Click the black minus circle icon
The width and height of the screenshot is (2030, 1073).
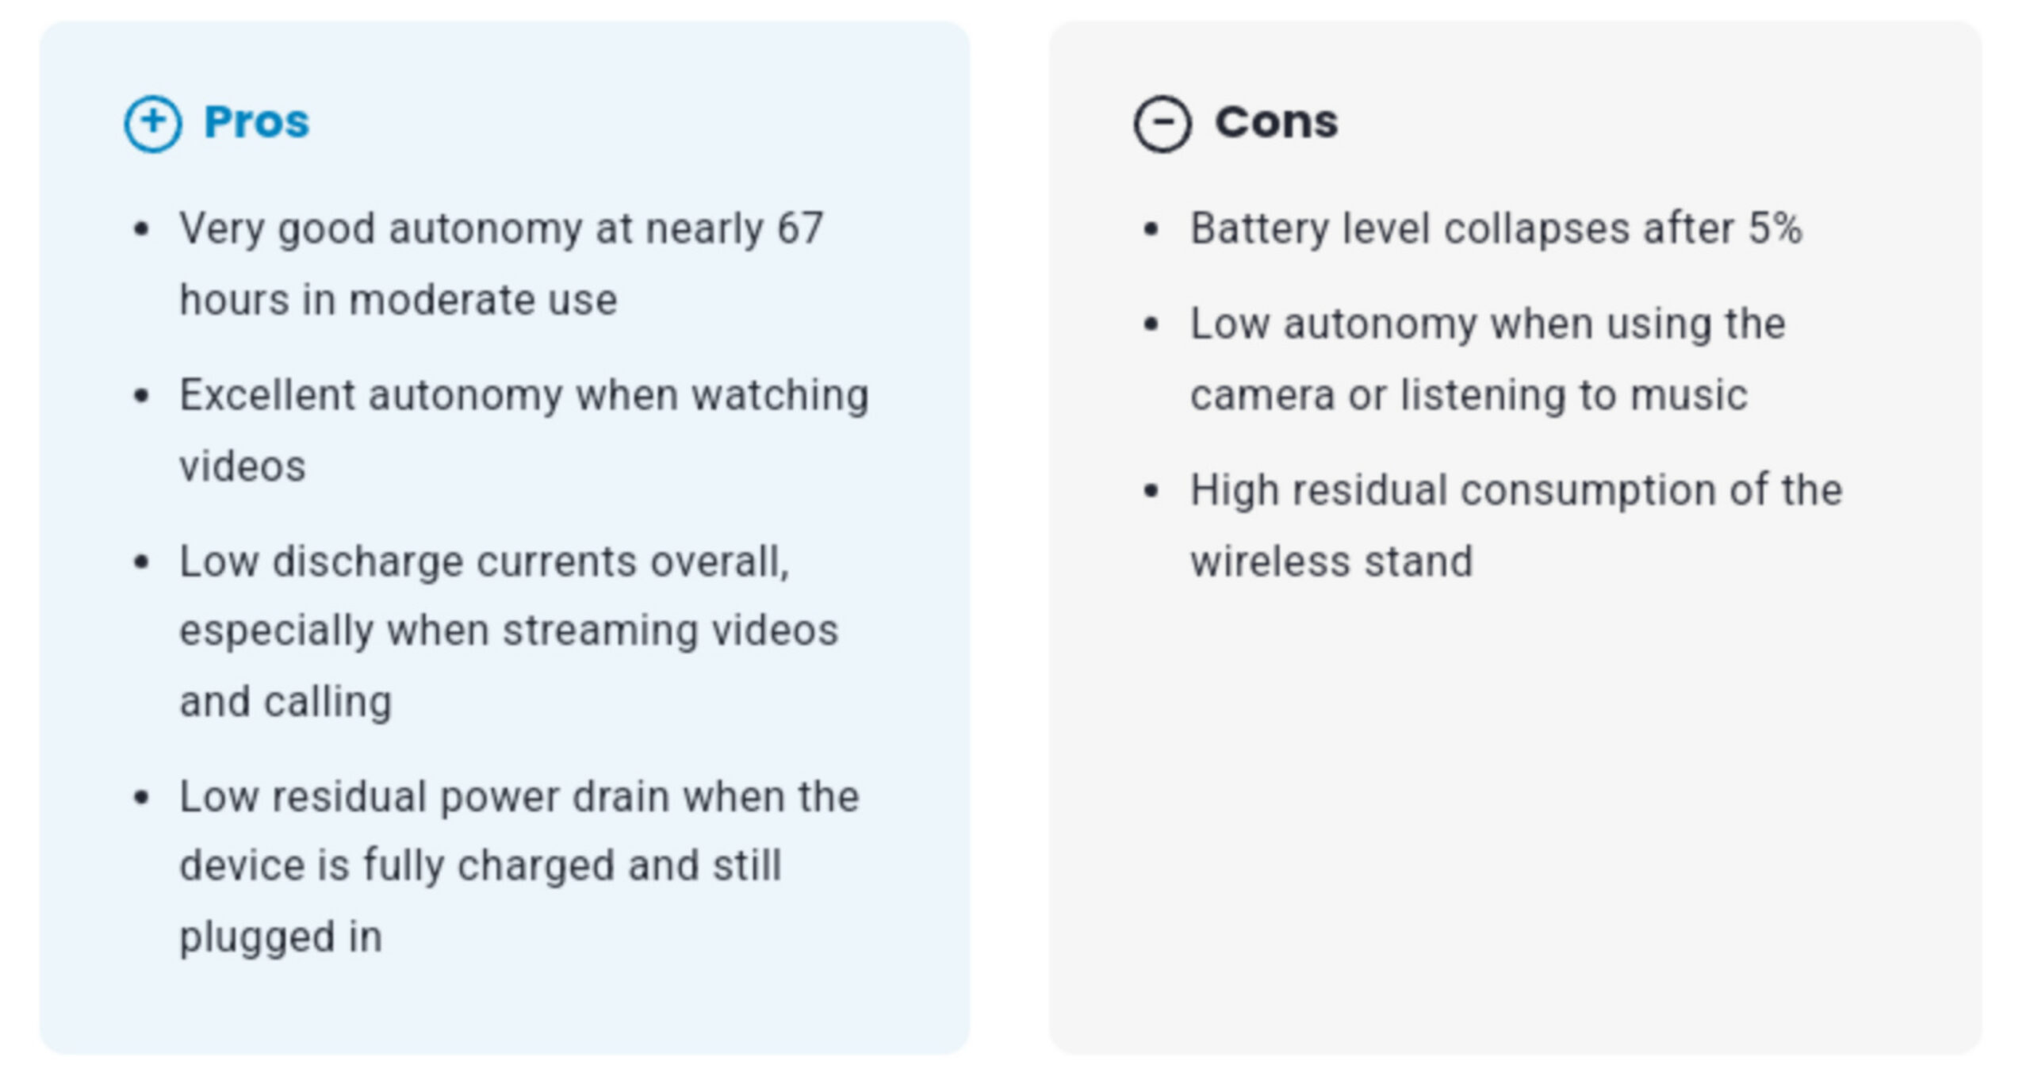click(x=1162, y=123)
